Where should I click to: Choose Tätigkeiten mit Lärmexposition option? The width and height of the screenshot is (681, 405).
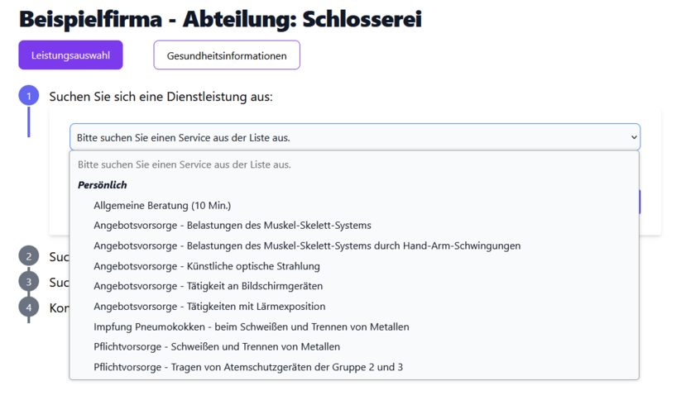[209, 307]
